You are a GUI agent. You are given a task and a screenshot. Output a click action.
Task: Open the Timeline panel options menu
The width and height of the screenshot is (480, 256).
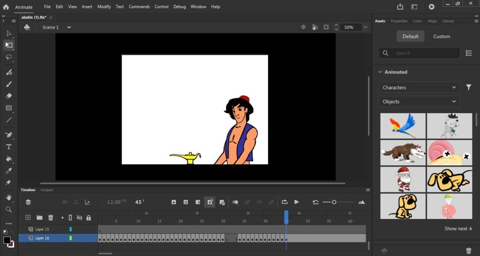[368, 190]
